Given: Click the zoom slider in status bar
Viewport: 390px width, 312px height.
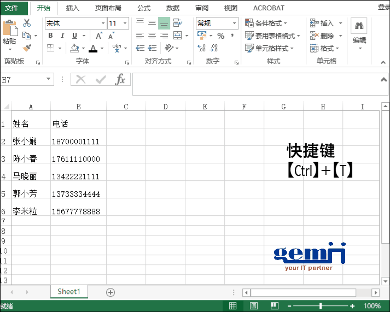Looking at the screenshot, I should (x=321, y=306).
